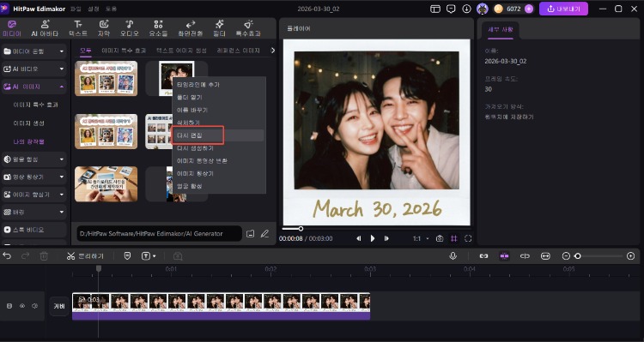Take a snapshot with the camera icon
The width and height of the screenshot is (644, 342).
pos(440,238)
